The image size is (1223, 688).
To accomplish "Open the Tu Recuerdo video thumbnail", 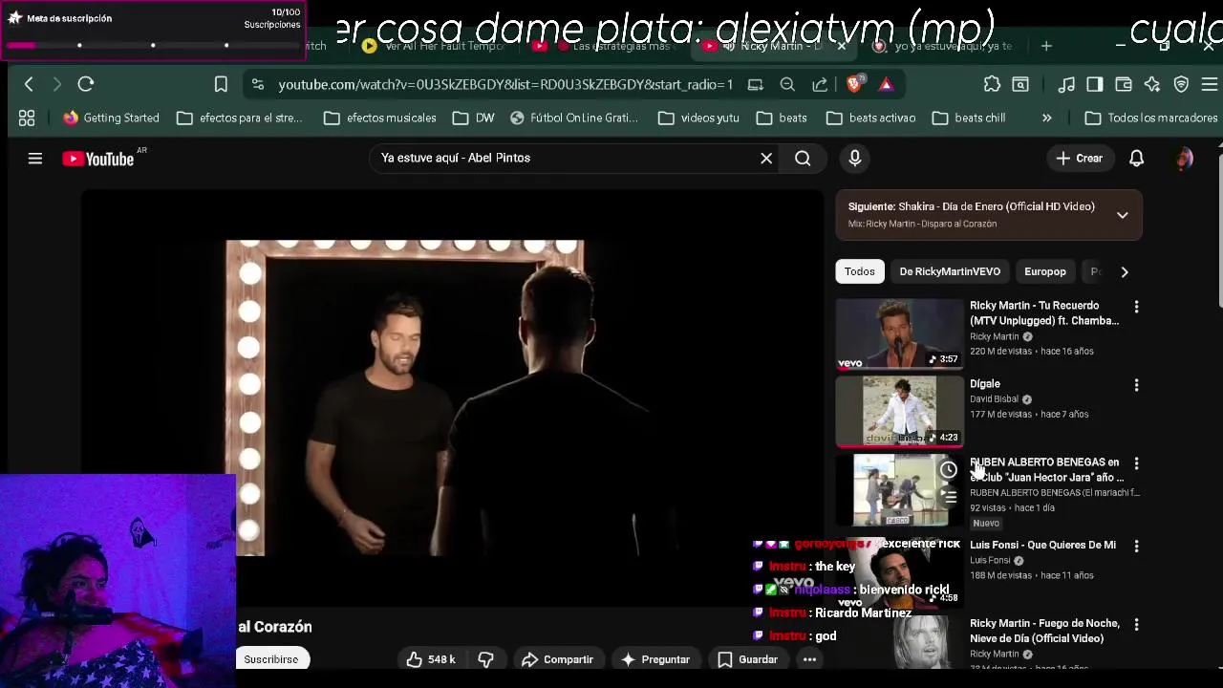I will 900,333.
